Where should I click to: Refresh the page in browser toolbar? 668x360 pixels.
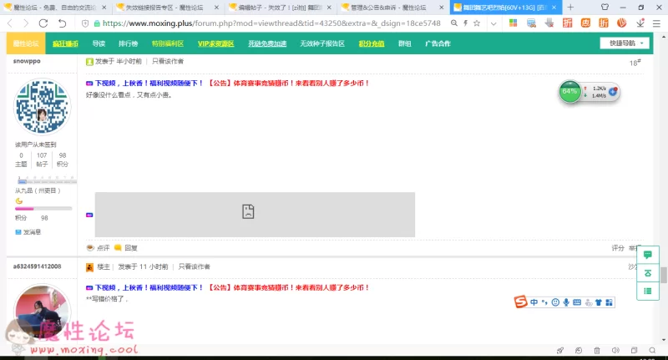[43, 23]
